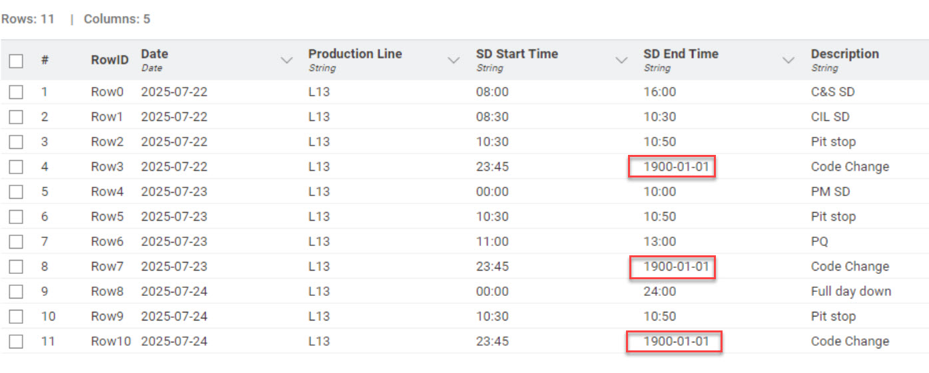Select the checkbox beside Row3
This screenshot has height=373, width=929.
16,167
